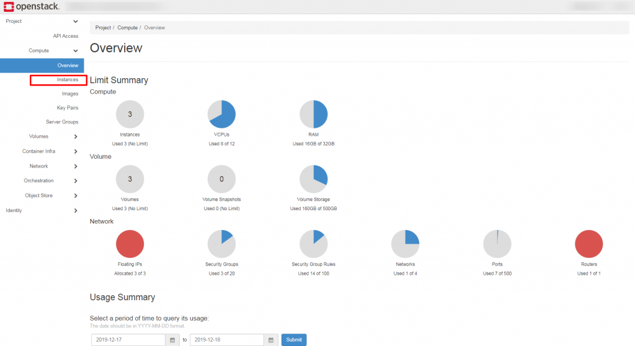Image resolution: width=635 pixels, height=346 pixels.
Task: Click the 'Used 16GB of 32GB' text
Action: [x=313, y=144]
